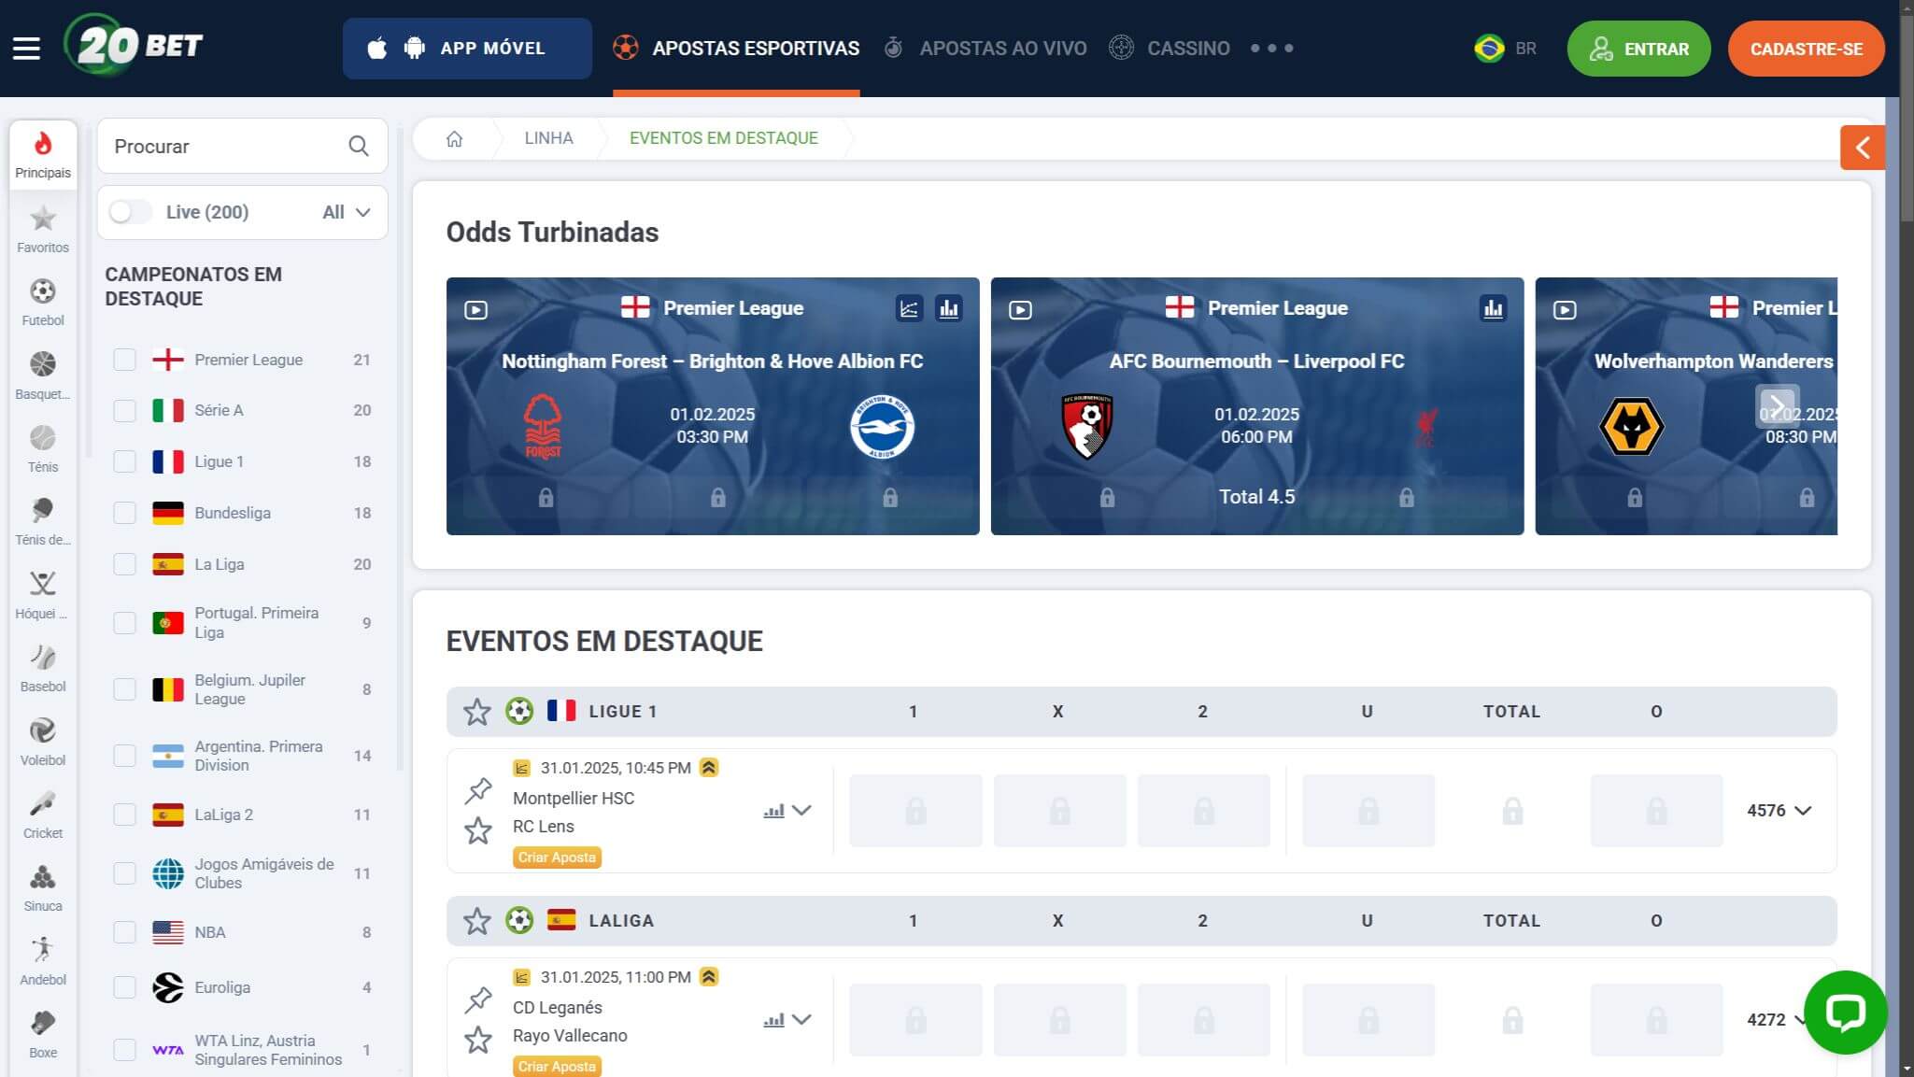
Task: Go to home via breadcrumb house icon
Action: (x=454, y=138)
